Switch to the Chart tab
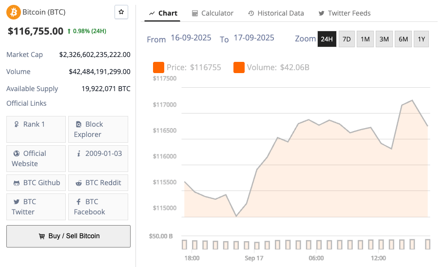Viewport: 443px width, 267px height. 162,13
